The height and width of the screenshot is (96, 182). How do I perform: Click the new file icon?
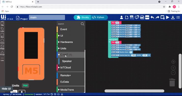click(127, 17)
